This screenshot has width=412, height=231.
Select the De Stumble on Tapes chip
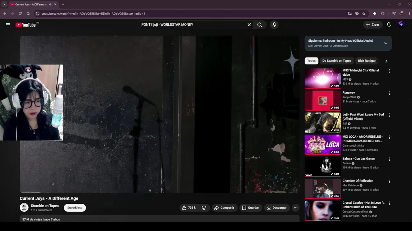337,61
